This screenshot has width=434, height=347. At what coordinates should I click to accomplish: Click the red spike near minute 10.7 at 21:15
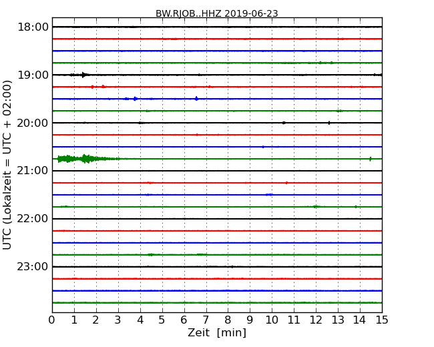(286, 183)
